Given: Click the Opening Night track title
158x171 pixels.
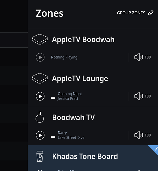Looking at the screenshot, I should point(70,94).
